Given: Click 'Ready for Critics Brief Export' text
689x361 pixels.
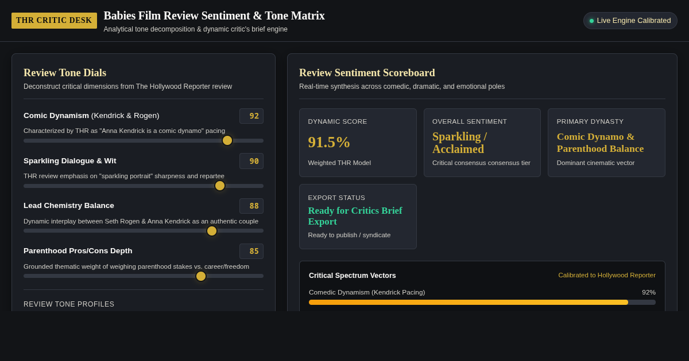Looking at the screenshot, I should pos(355,216).
